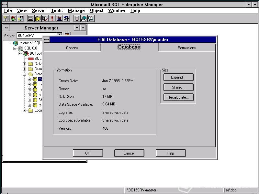Click the Data Space Available value 8.04 MB

click(109, 104)
